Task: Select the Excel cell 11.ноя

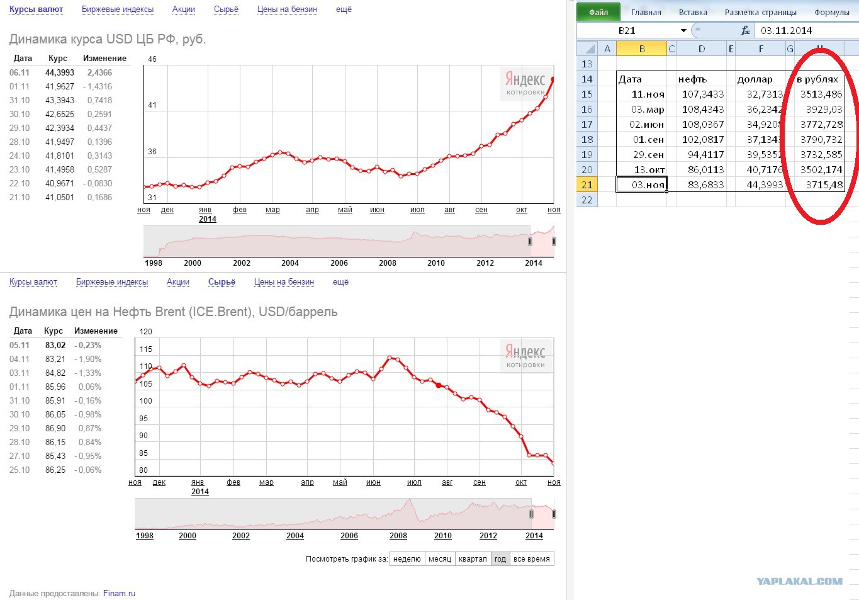Action: [x=641, y=94]
